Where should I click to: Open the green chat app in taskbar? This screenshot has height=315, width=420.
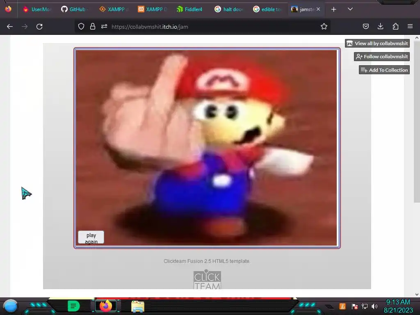(74, 306)
